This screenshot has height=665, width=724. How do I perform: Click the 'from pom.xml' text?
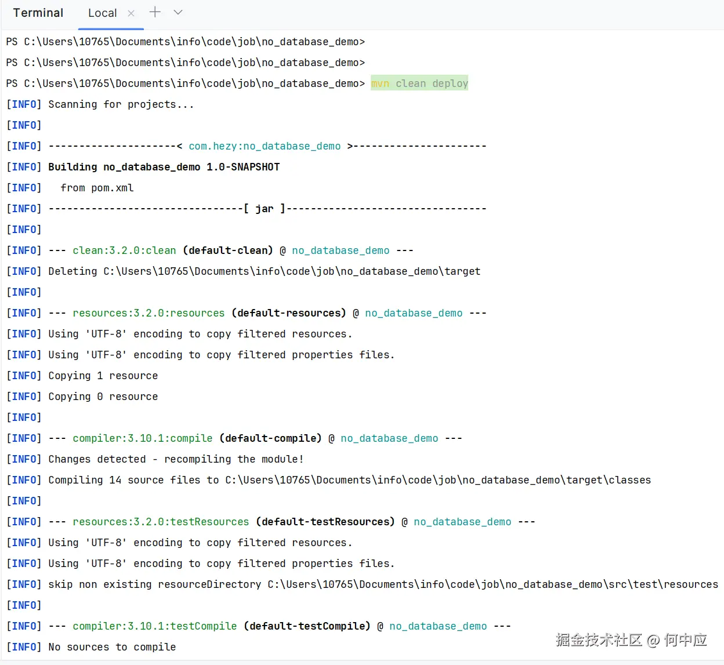(97, 188)
